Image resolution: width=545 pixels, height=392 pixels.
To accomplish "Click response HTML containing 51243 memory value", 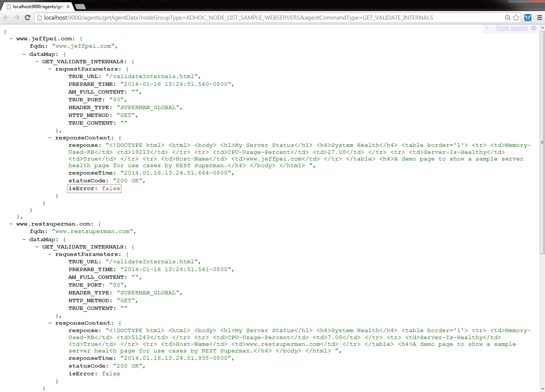I will point(300,341).
